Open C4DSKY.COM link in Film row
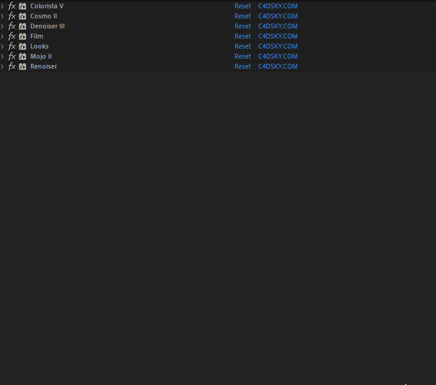The width and height of the screenshot is (436, 385). click(x=278, y=36)
